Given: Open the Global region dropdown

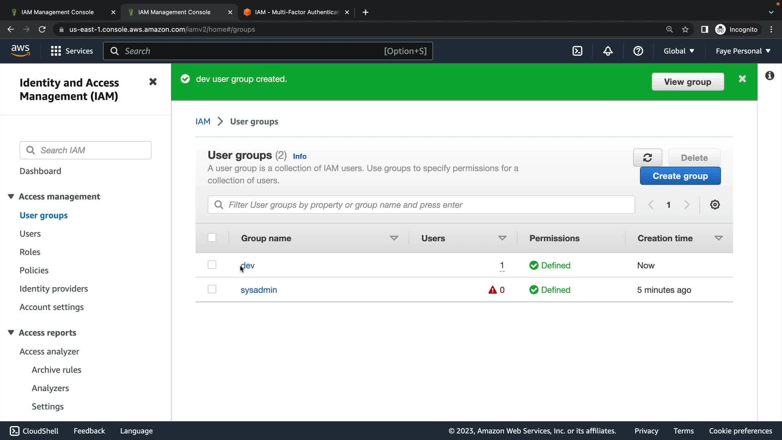Looking at the screenshot, I should point(679,51).
